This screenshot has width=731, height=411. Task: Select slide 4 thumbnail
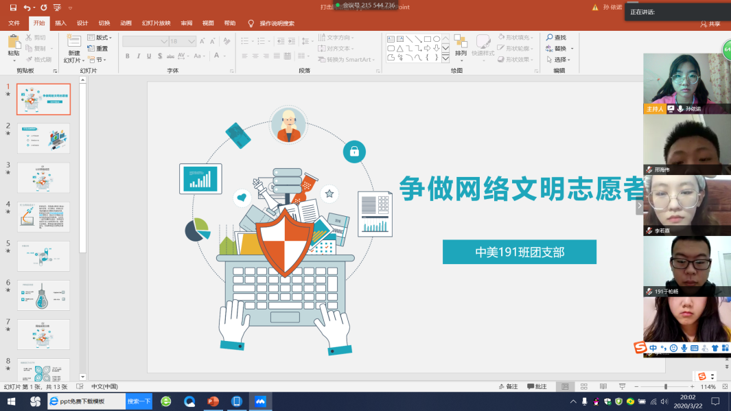click(x=43, y=217)
